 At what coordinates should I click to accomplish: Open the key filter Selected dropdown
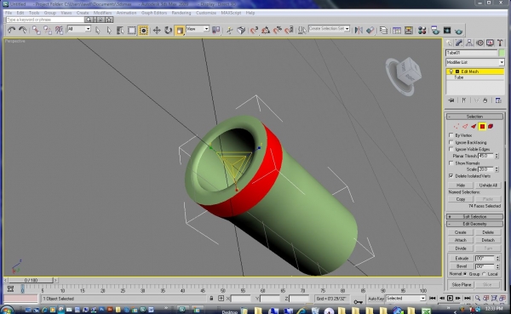click(x=422, y=299)
